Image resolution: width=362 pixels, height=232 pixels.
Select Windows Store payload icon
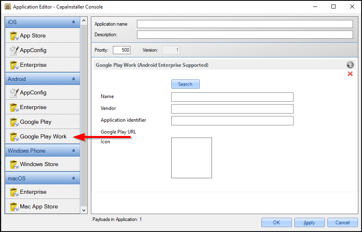[x=14, y=164]
